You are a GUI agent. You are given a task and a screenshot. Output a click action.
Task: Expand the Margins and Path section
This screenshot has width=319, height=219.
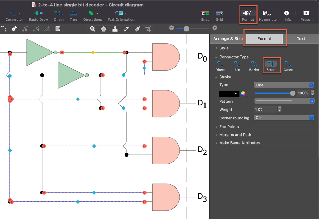coord(216,135)
